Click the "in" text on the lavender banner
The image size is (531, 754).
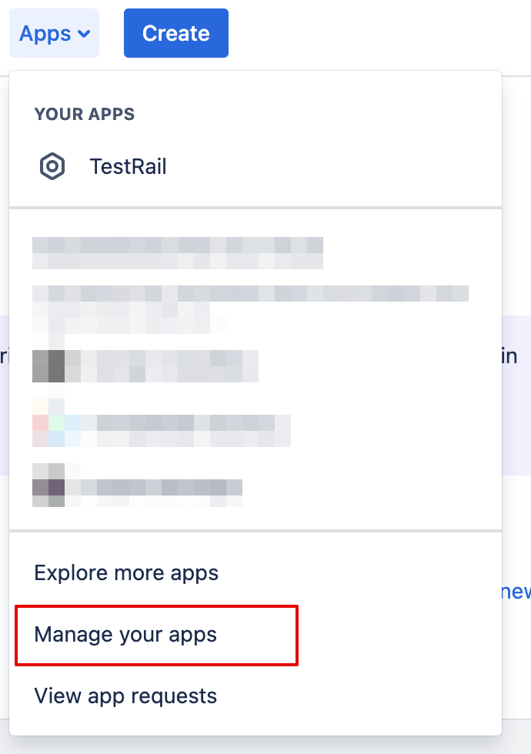(x=509, y=356)
